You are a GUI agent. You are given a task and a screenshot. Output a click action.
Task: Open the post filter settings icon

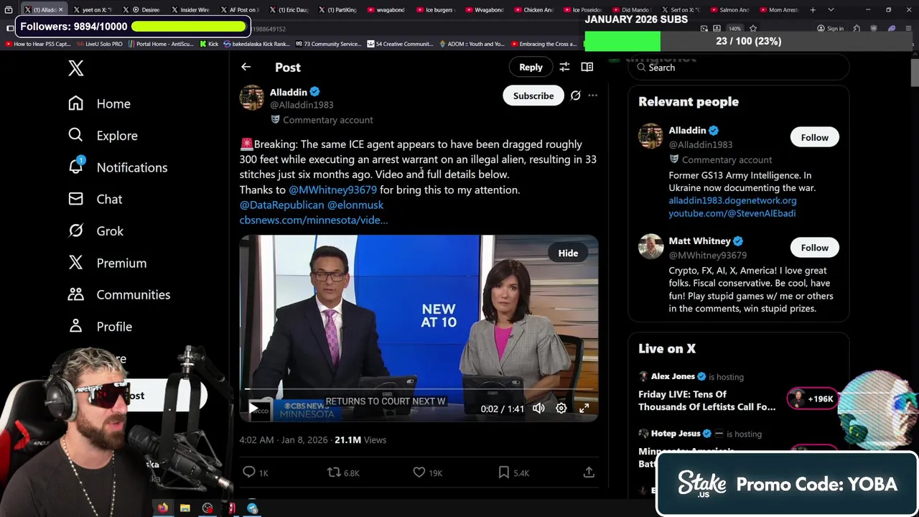click(x=564, y=67)
